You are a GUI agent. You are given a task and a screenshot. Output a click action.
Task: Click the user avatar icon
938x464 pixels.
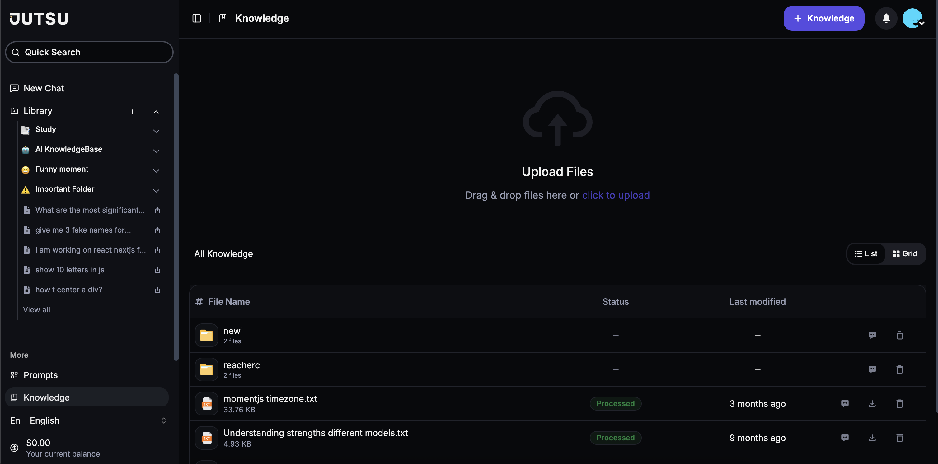pyautogui.click(x=912, y=18)
